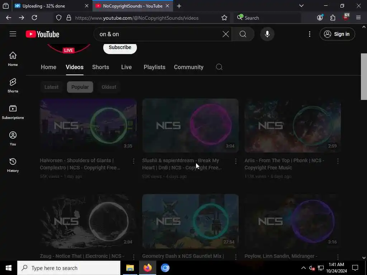Subscribe to the channel
The image size is (367, 275).
pos(120,48)
